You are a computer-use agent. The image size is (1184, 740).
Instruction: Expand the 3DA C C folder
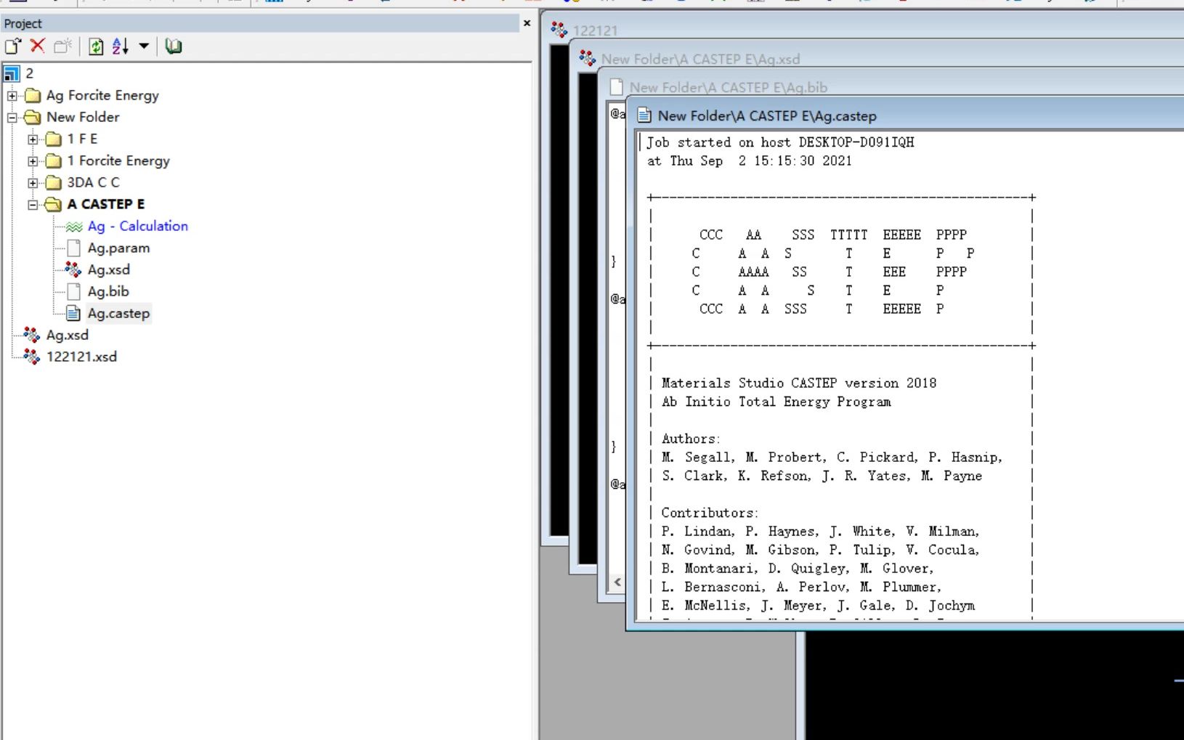coord(33,182)
